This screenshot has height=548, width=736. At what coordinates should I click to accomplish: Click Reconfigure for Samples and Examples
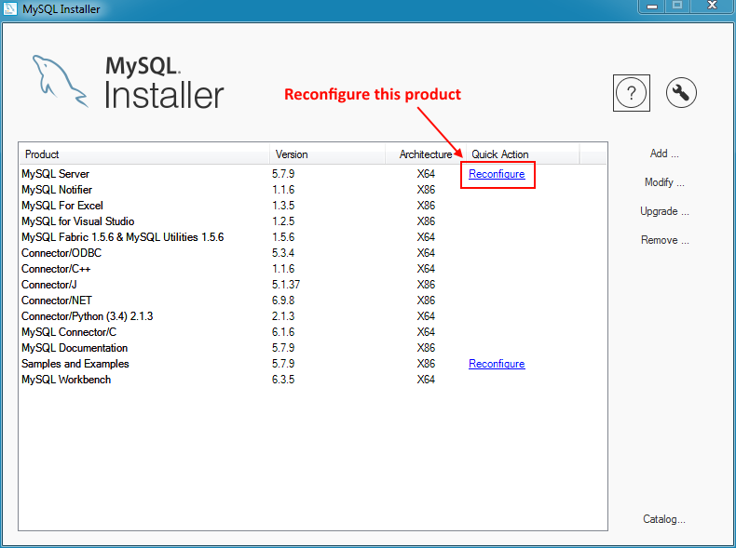[497, 364]
